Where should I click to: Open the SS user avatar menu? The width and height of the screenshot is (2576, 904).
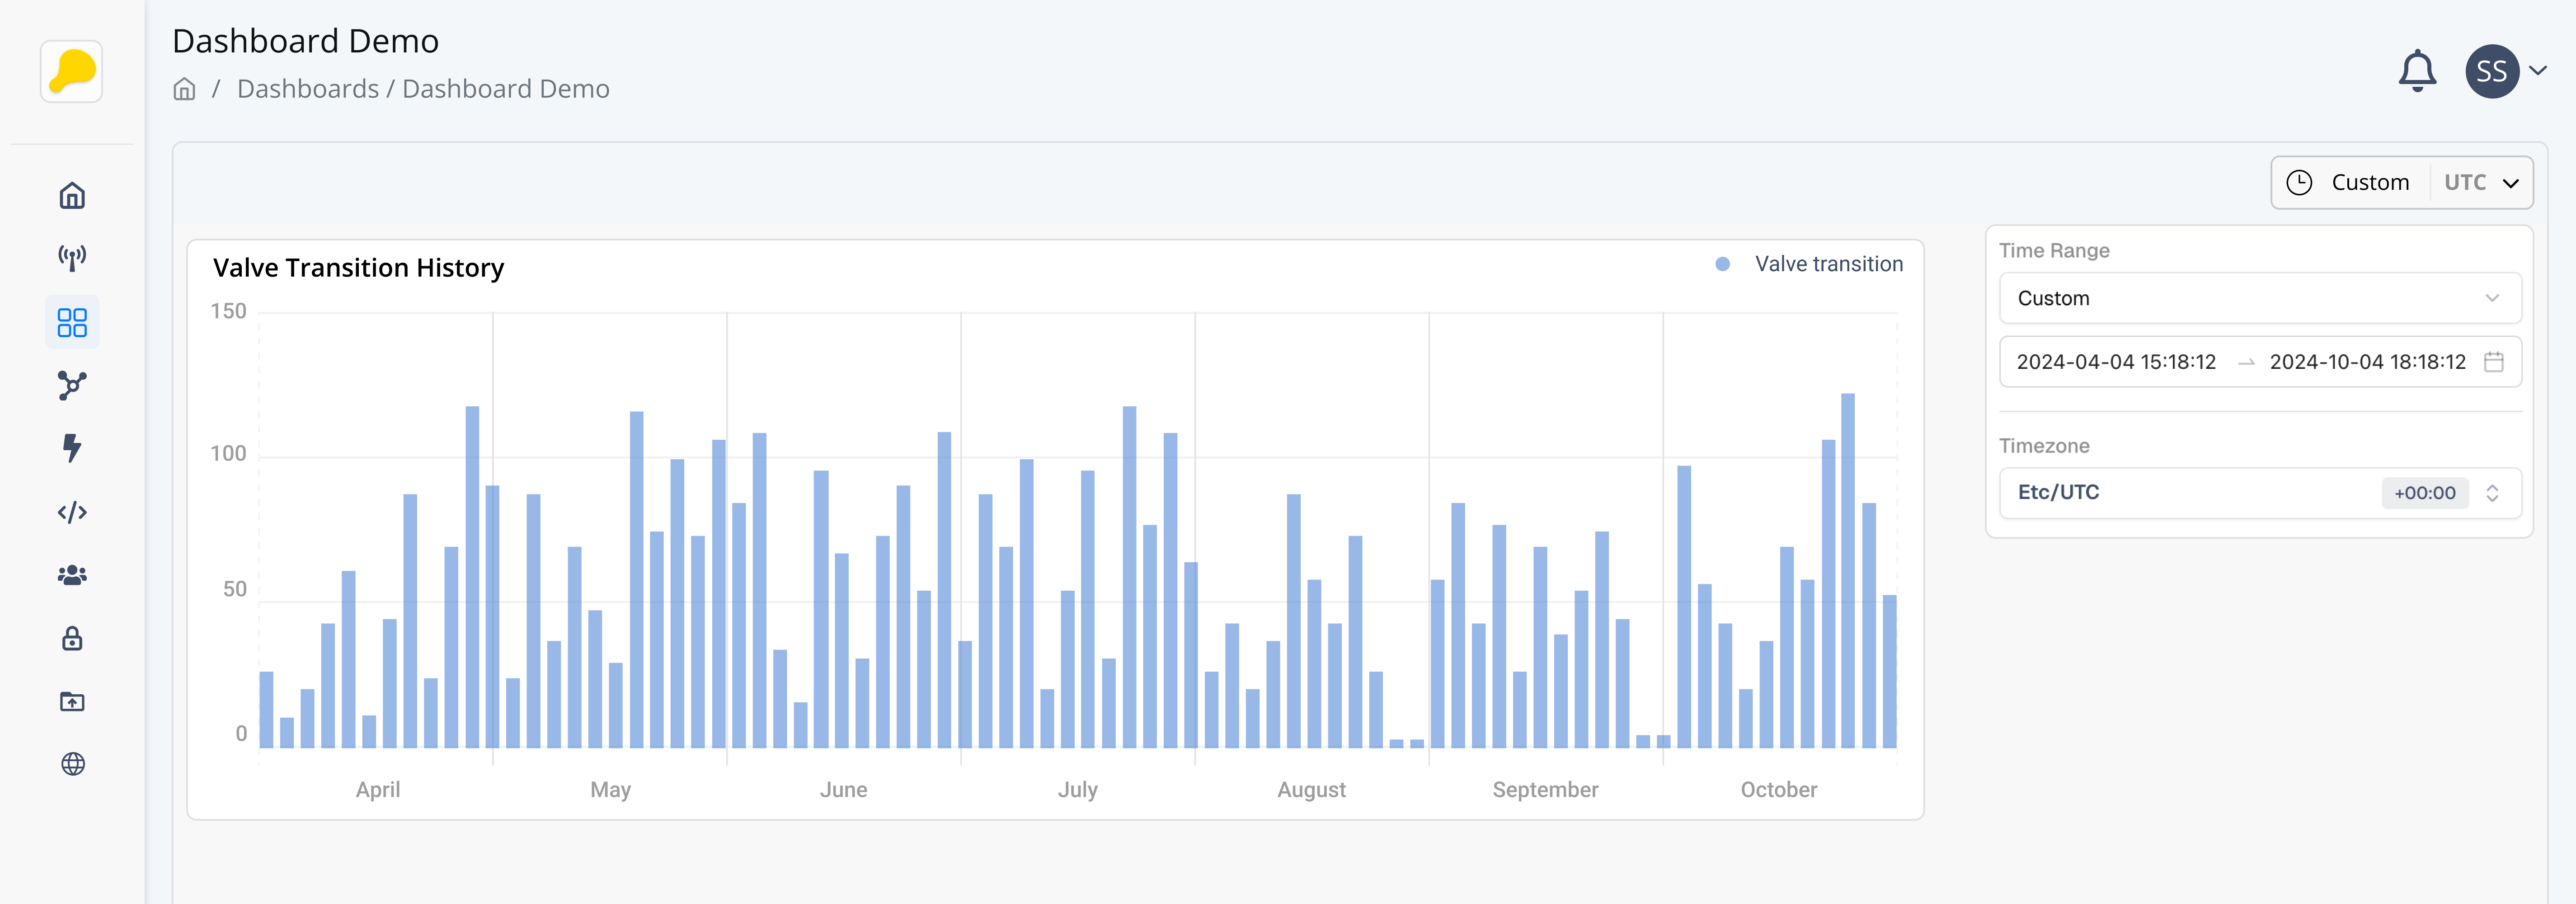click(2492, 71)
